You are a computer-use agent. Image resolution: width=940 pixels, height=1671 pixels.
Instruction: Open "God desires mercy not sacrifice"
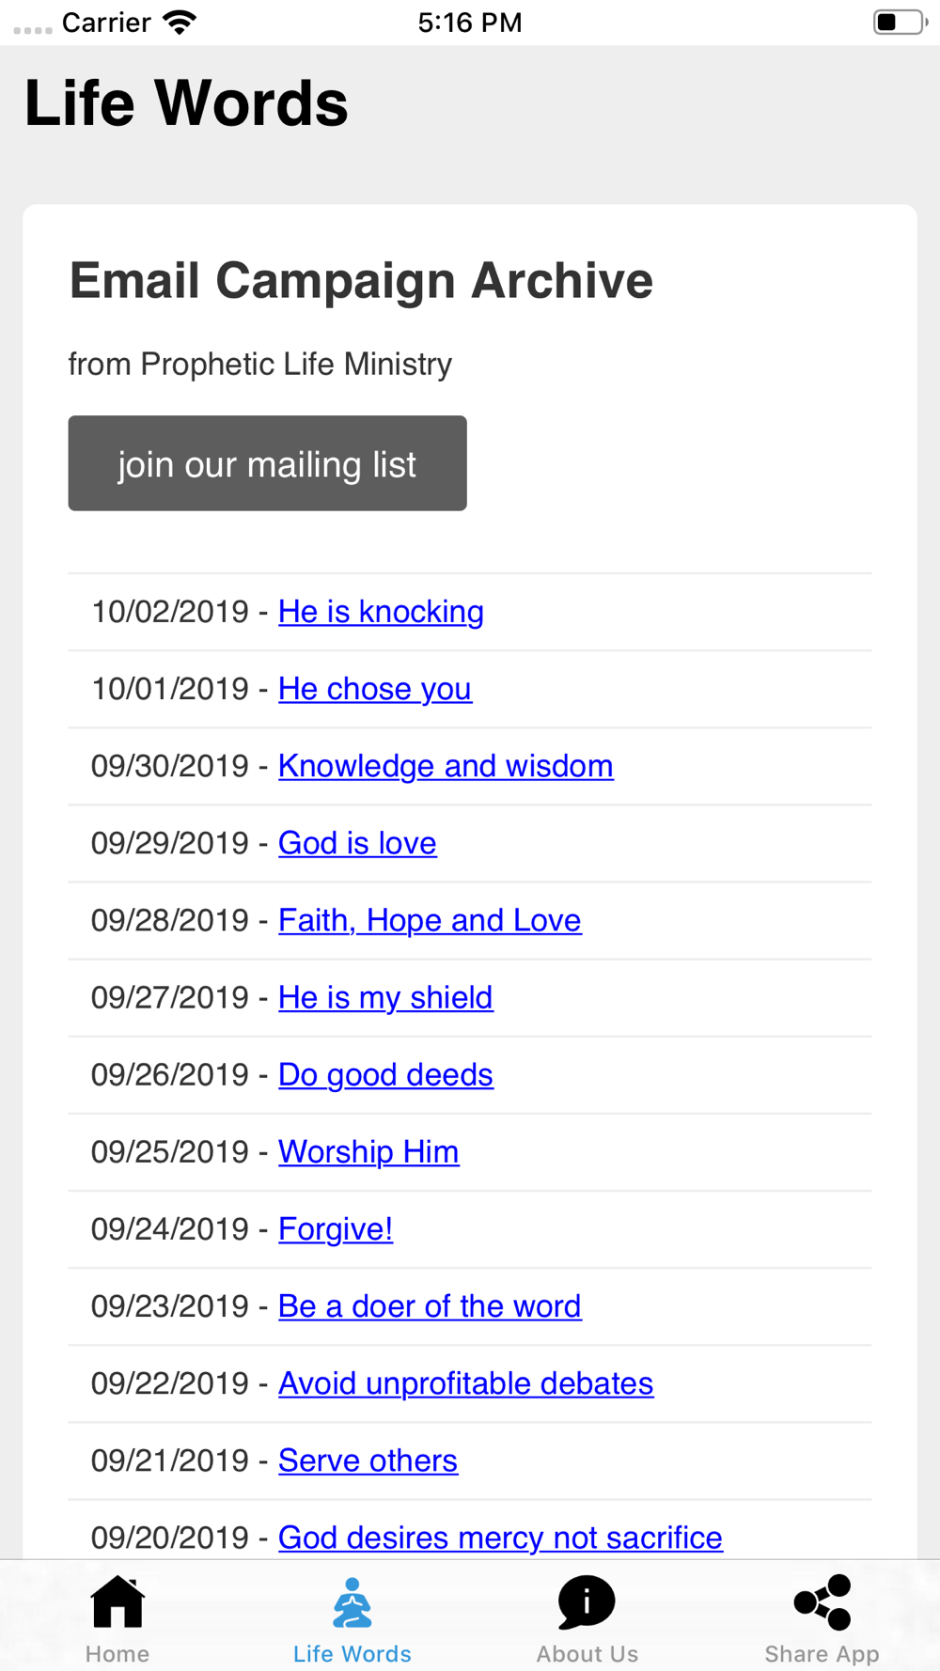point(500,1537)
